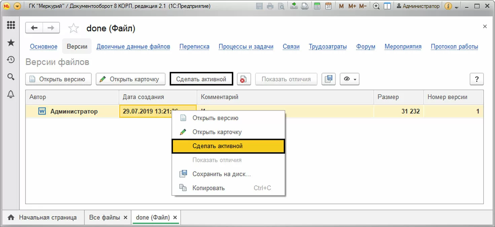Image resolution: width=495 pixels, height=227 pixels.
Task: Open Search magnifier in left sidebar
Action: tap(11, 77)
